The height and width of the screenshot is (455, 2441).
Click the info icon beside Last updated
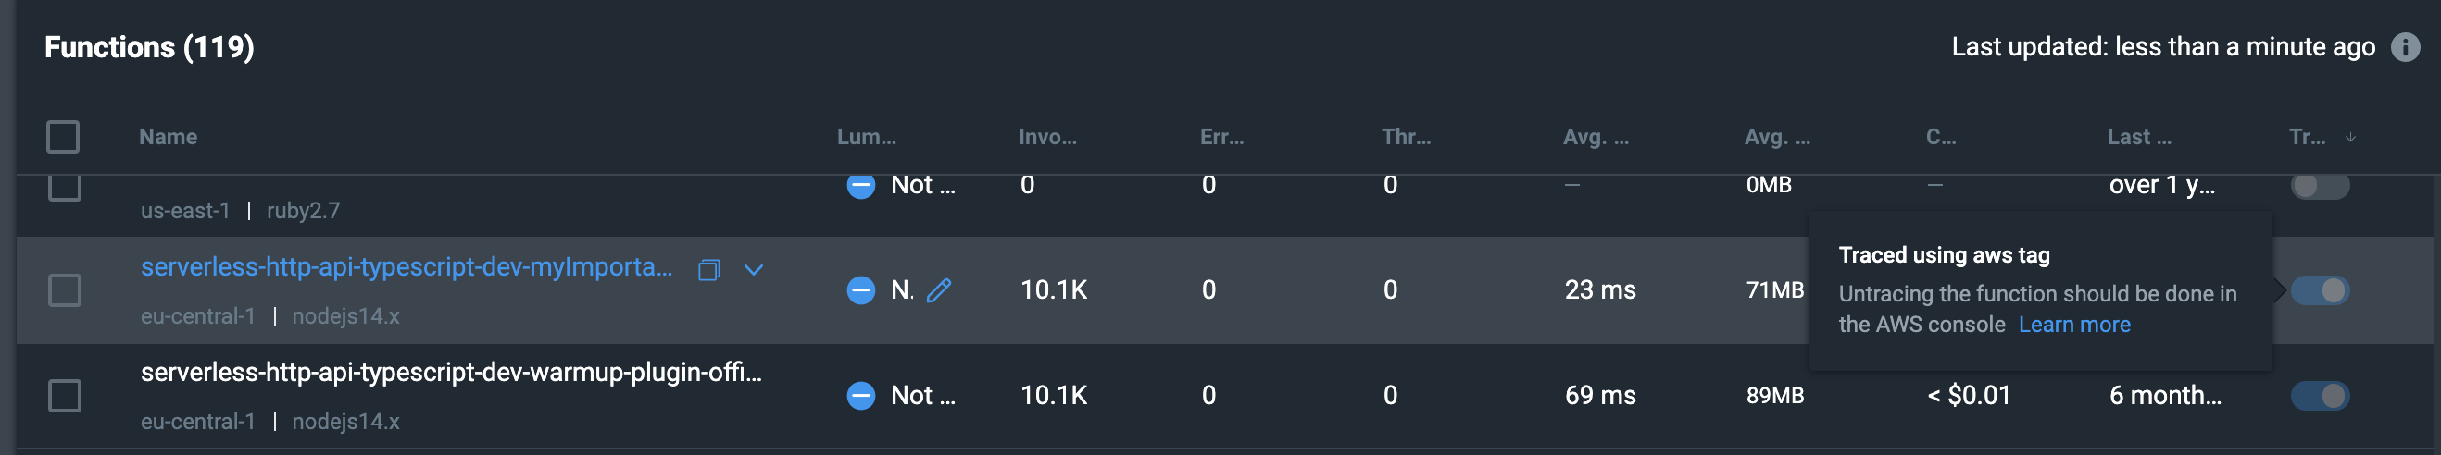[2405, 47]
